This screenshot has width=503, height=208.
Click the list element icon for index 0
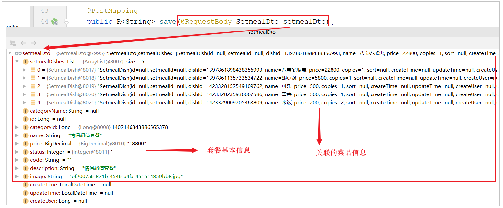click(33, 70)
